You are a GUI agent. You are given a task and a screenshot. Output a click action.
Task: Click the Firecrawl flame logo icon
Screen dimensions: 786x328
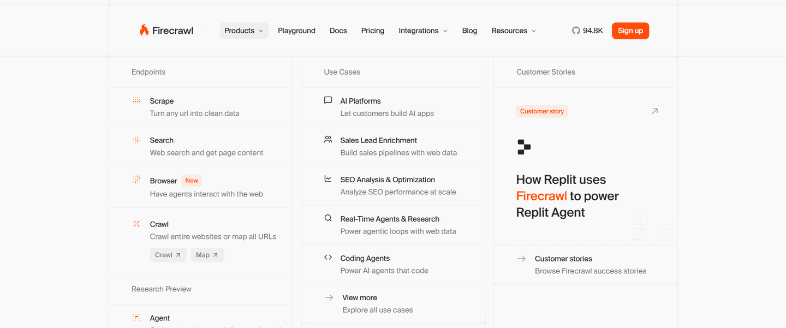[144, 31]
